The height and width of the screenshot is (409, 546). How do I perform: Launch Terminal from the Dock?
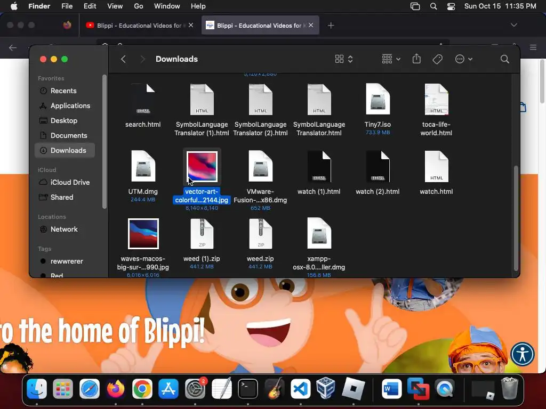coord(247,388)
